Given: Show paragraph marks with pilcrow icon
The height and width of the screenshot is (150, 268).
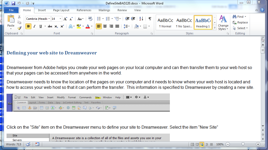Looking at the screenshot, I should (150, 19).
